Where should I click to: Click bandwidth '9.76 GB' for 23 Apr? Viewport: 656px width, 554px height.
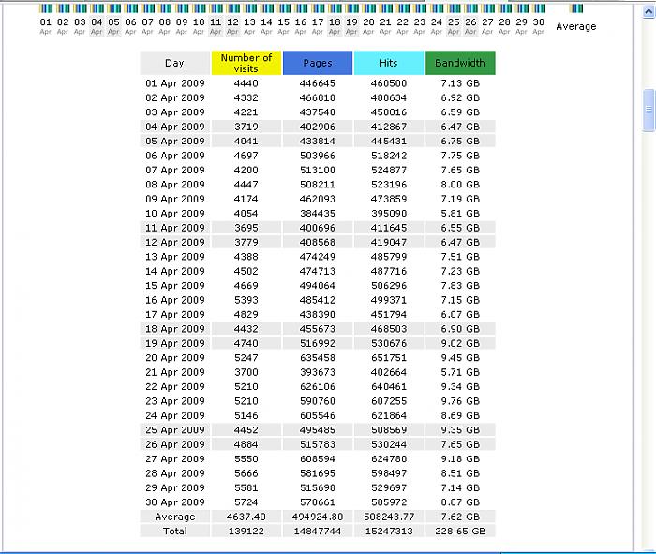point(460,401)
